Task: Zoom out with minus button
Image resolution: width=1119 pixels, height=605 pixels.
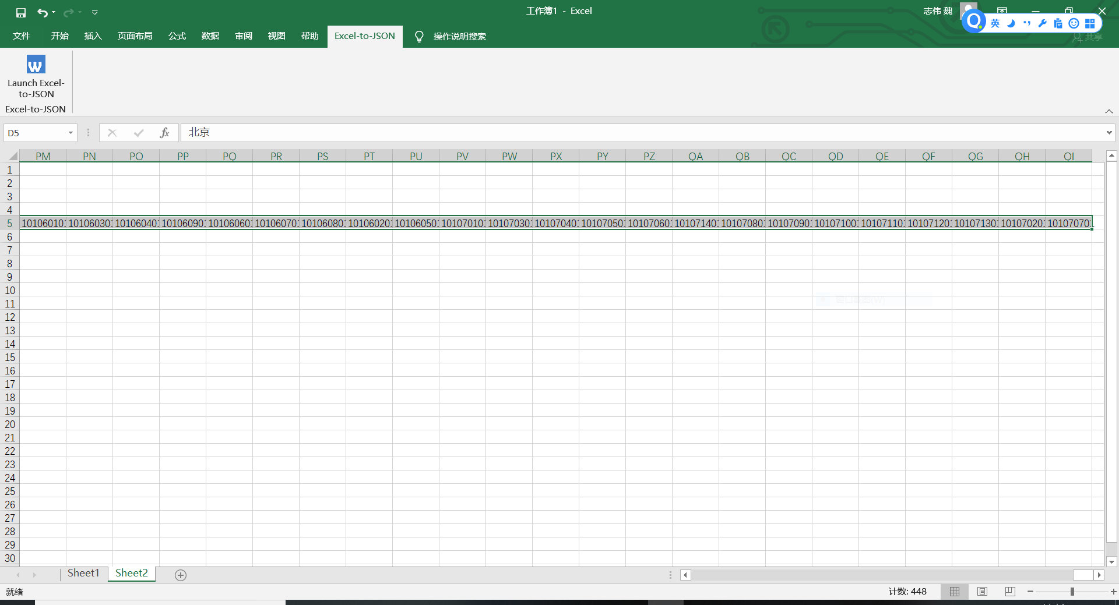Action: tap(1030, 592)
